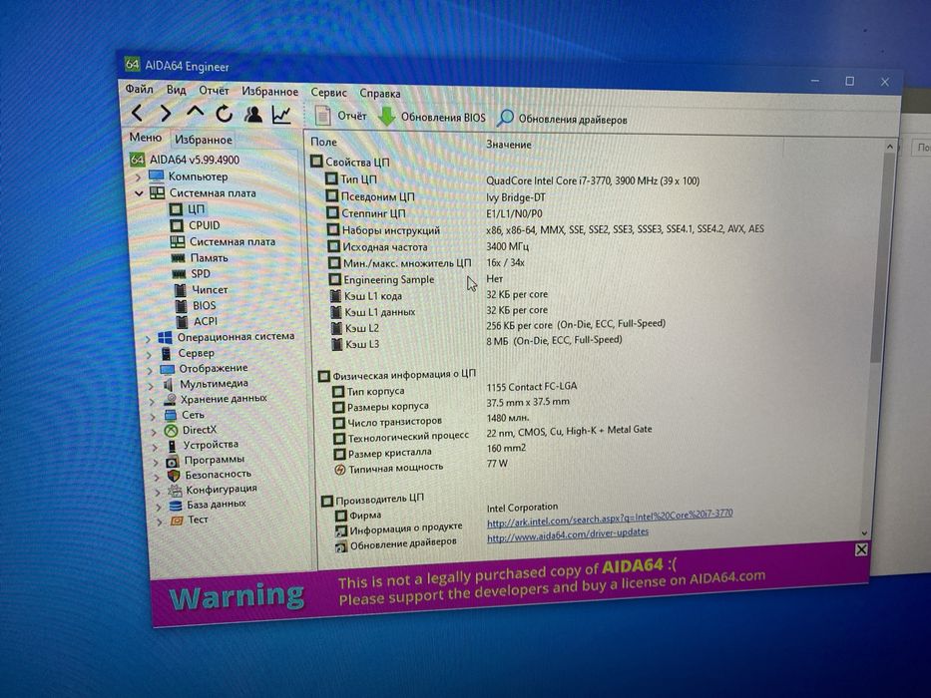Image resolution: width=931 pixels, height=698 pixels.
Task: Refresh the view using the circular arrow
Action: coord(224,114)
